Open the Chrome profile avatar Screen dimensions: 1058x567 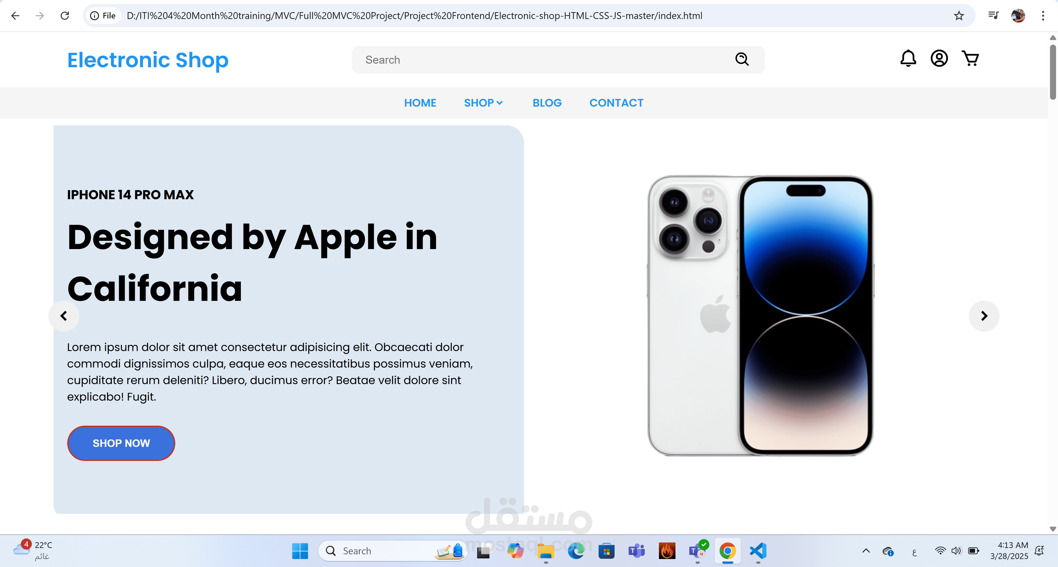(1018, 16)
